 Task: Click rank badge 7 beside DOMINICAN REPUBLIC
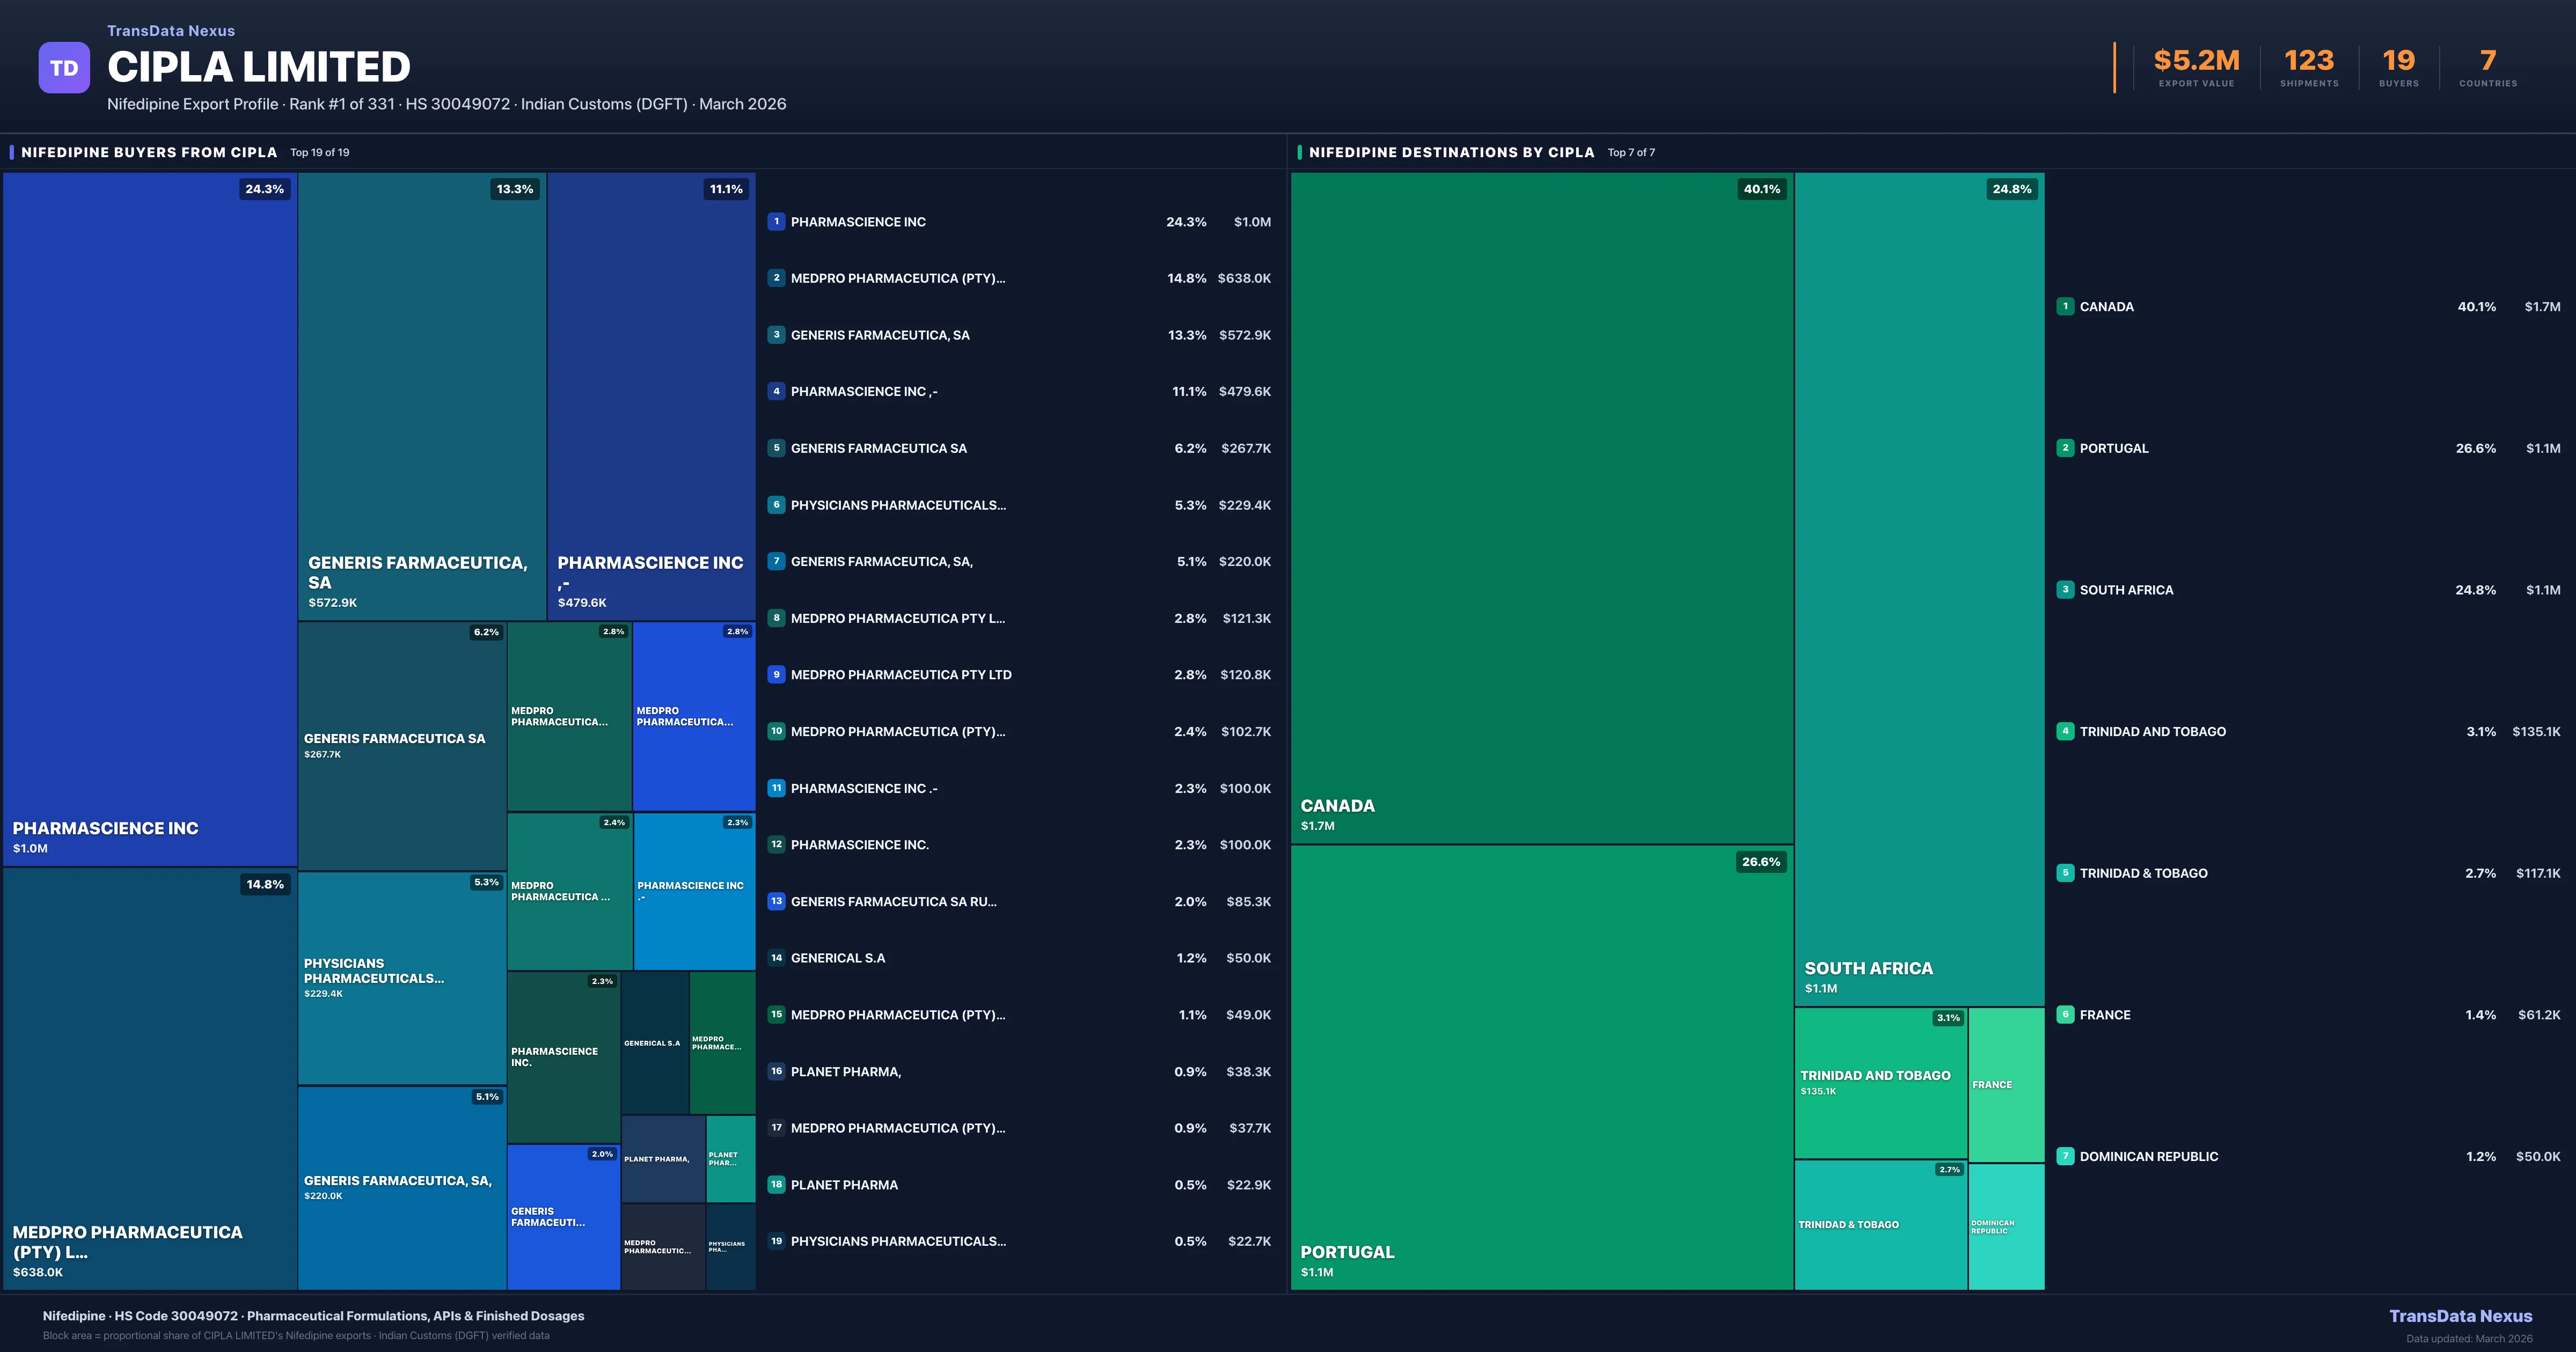click(2065, 1156)
